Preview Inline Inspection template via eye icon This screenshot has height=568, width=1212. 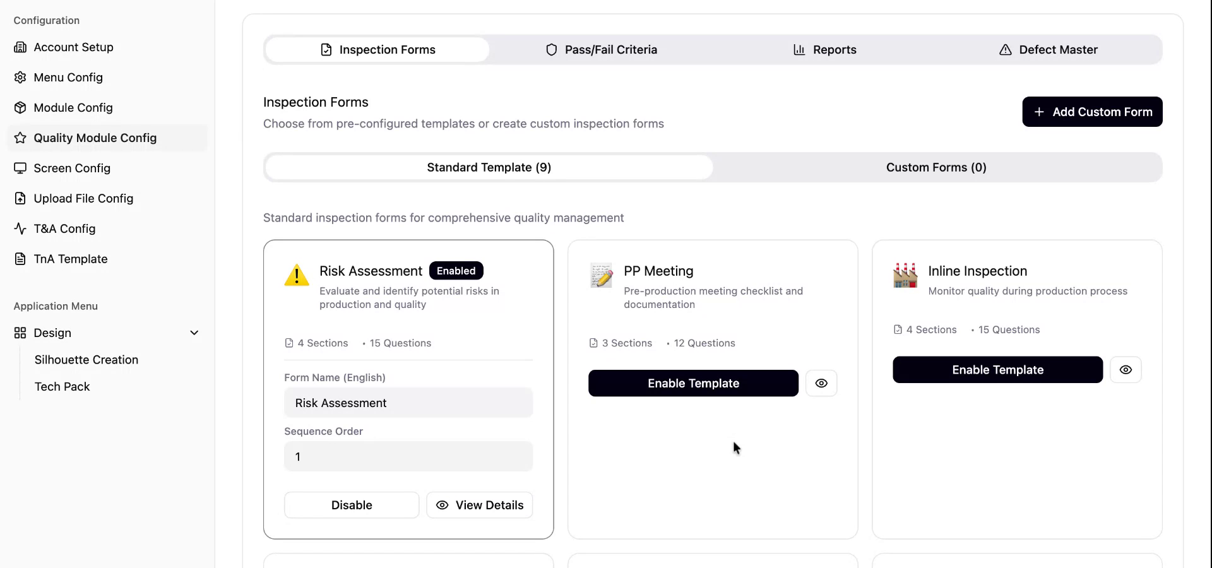point(1125,370)
